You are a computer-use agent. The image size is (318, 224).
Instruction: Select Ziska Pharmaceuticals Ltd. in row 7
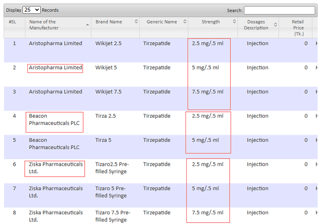click(x=56, y=192)
